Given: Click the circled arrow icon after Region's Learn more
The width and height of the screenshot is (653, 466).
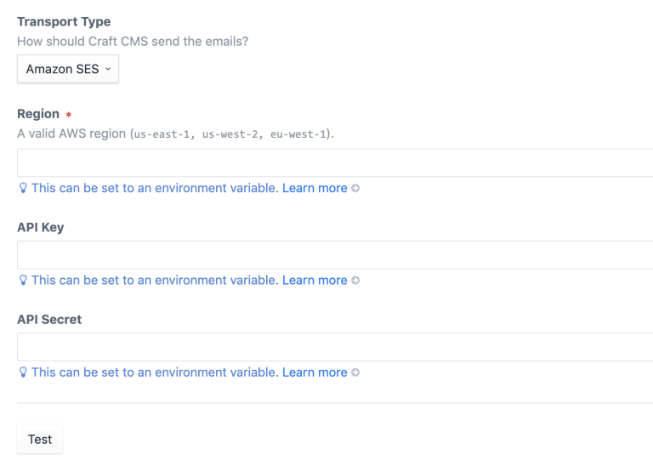Looking at the screenshot, I should click(355, 188).
